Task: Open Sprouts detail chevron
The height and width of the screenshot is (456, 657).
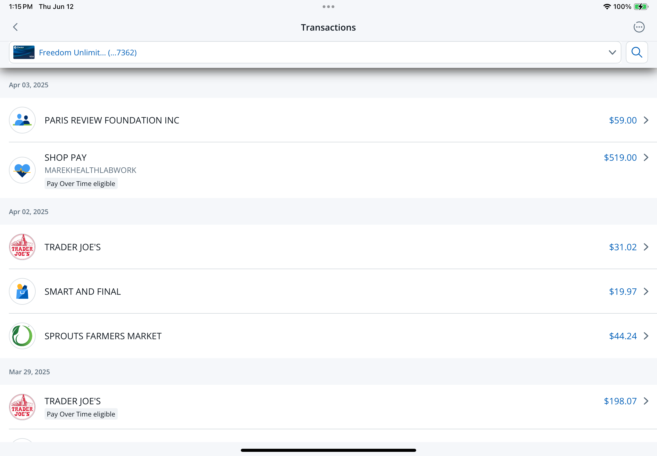Action: tap(646, 336)
